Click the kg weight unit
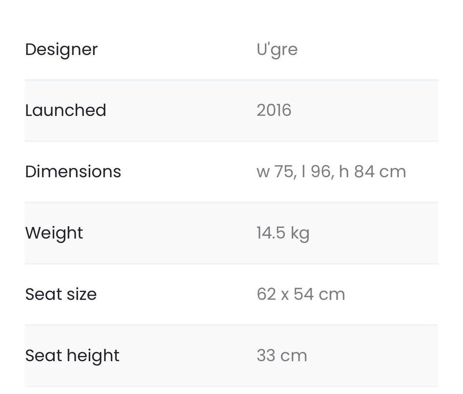Viewport: 463px width, 394px height. tap(300, 234)
